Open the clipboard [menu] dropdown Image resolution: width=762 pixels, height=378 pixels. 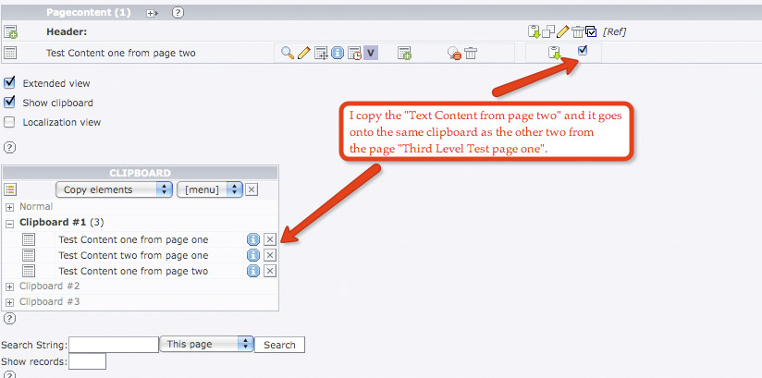point(209,189)
